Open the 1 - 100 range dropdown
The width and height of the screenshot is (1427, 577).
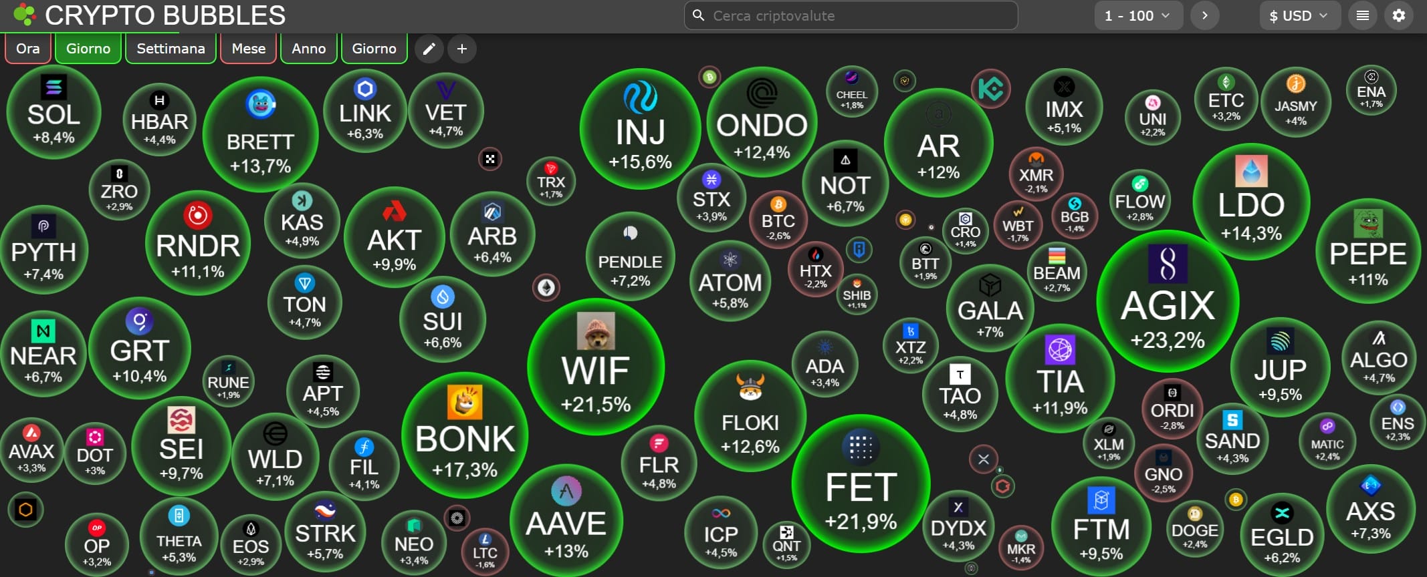coord(1138,15)
